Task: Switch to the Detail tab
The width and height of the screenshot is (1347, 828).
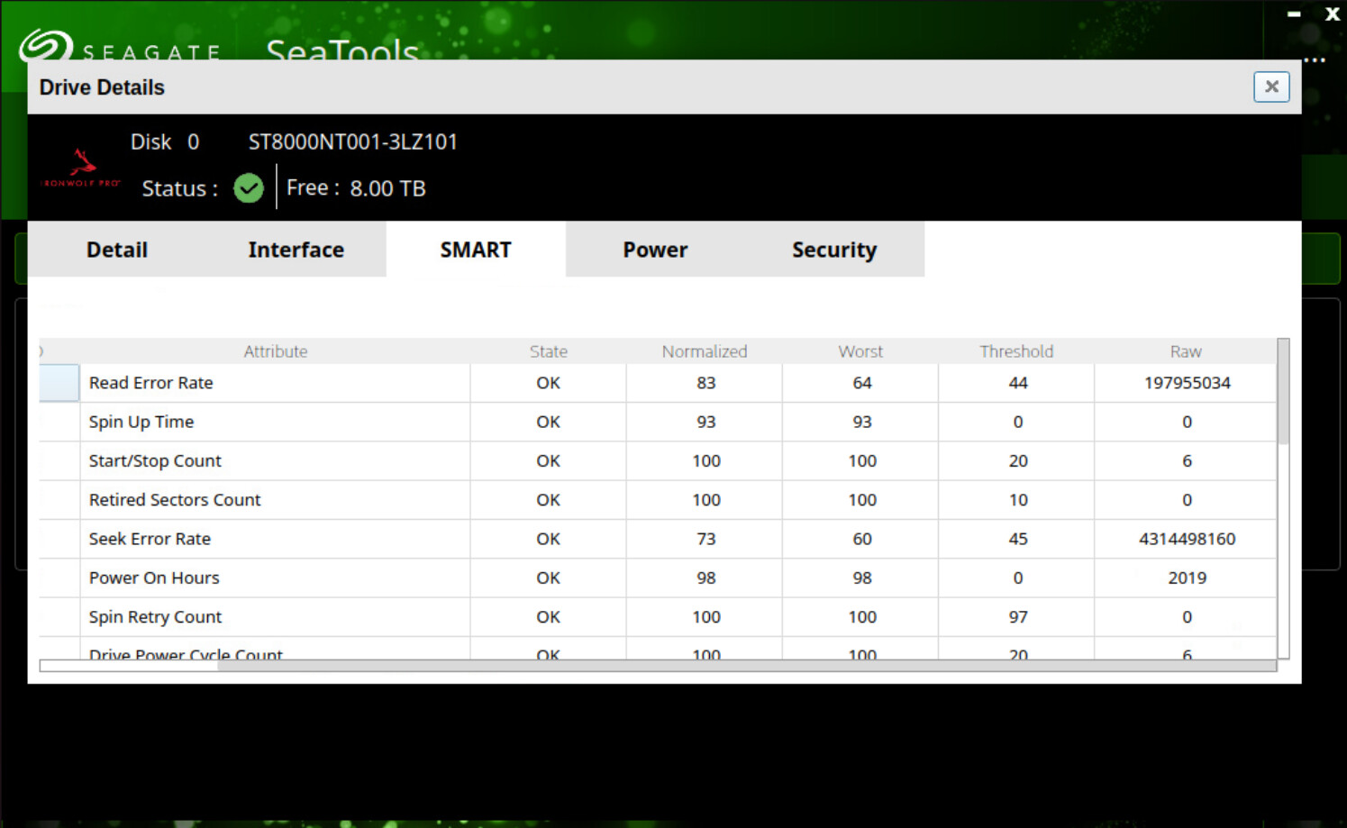Action: (x=117, y=250)
